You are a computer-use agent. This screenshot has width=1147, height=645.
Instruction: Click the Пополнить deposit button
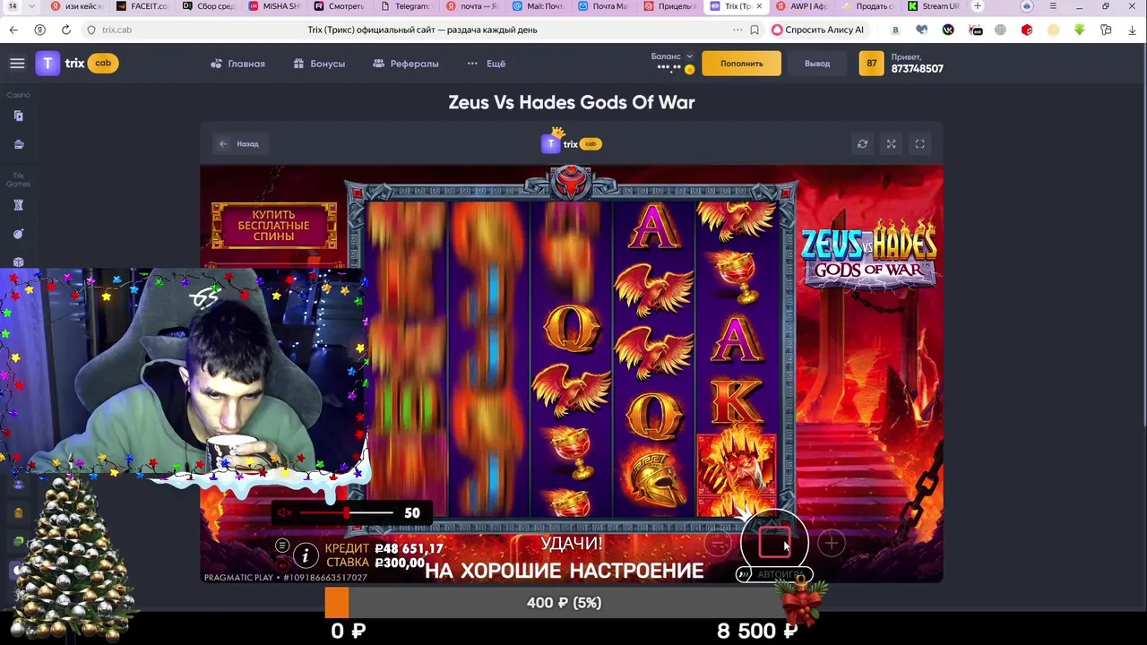[x=741, y=64]
